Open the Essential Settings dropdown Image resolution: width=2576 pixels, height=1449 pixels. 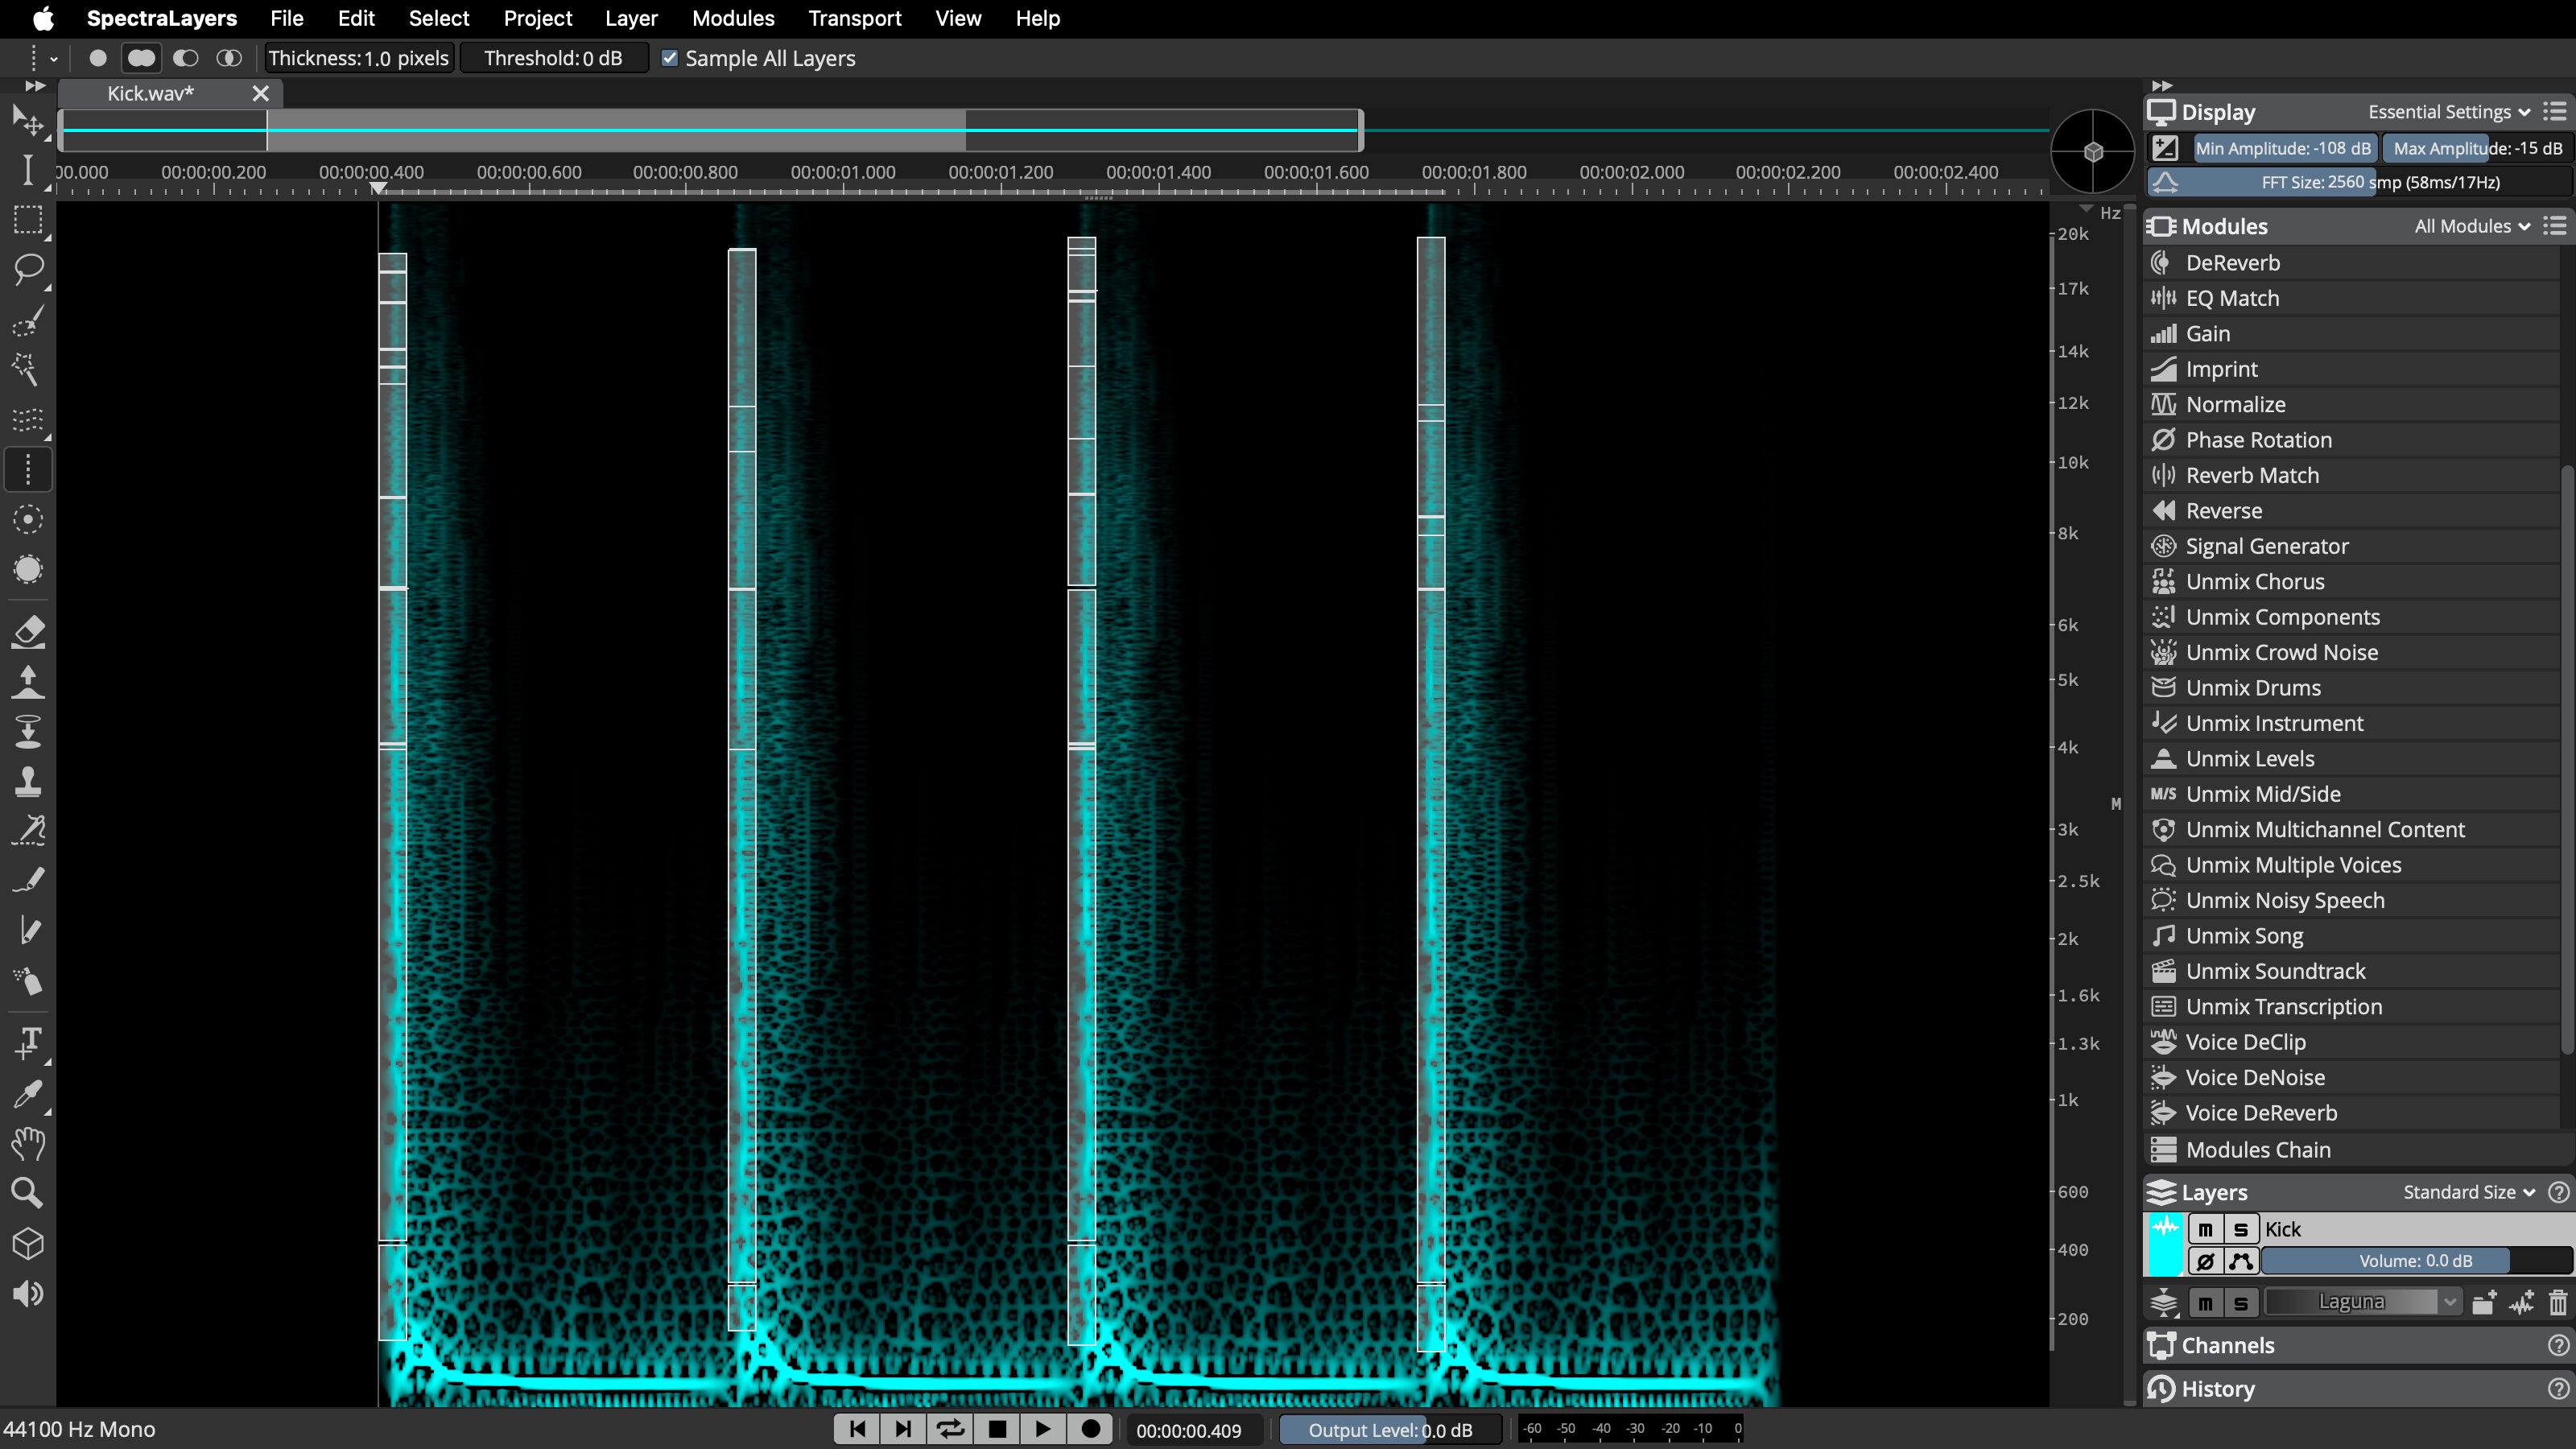click(2449, 112)
